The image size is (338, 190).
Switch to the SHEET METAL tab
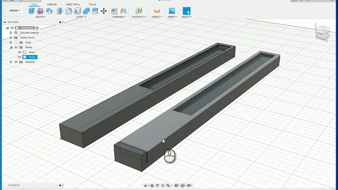(x=73, y=4)
